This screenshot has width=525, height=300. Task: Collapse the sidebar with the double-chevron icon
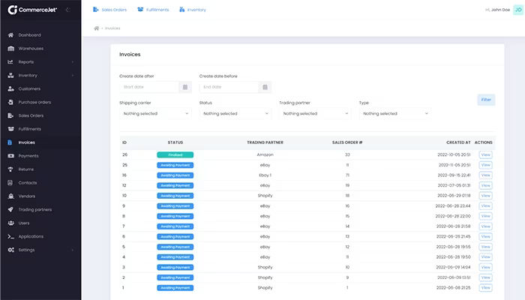point(68,10)
